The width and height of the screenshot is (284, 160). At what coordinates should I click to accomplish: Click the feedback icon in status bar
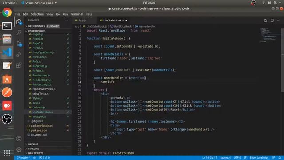point(273,158)
